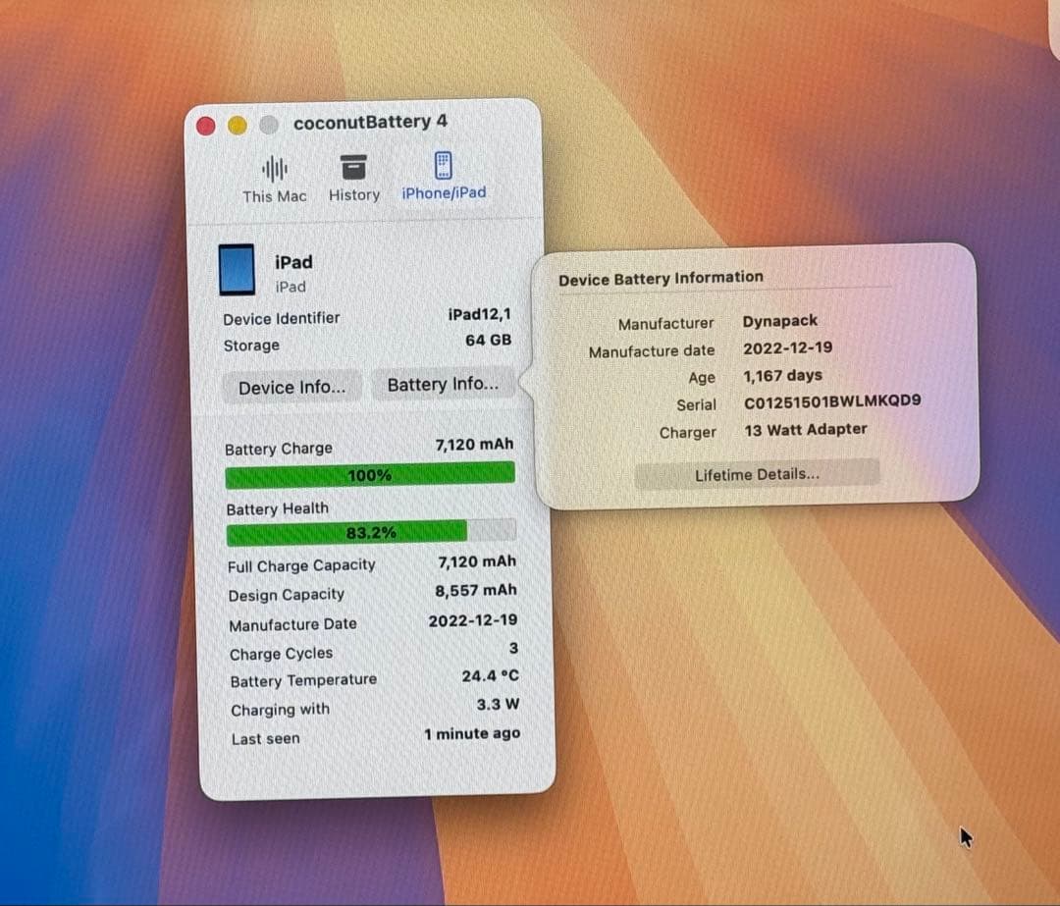The width and height of the screenshot is (1060, 906).
Task: Click the Last seen label
Action: 265,739
